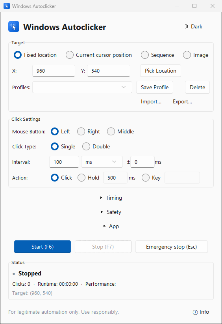222x324 pixels.
Task: Click Emergency stop (Esc)
Action: [172, 247]
